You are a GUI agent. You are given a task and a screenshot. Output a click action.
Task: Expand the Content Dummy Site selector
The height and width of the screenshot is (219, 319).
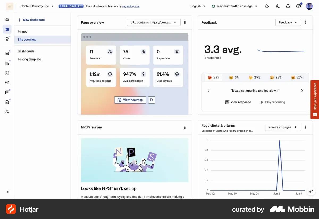[37, 6]
